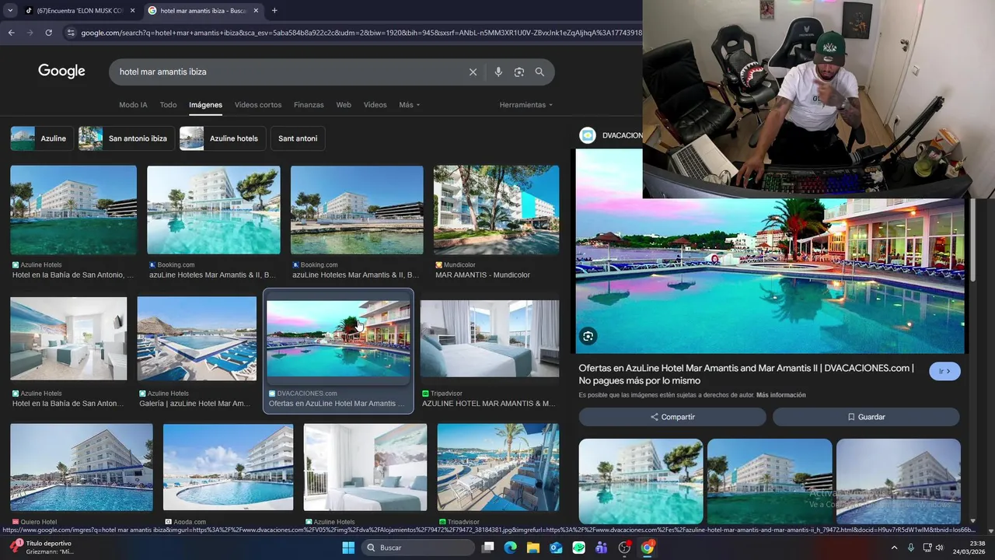Screen dimensions: 995x560
Task: Open Google Chrome taskbar icon
Action: 647,548
